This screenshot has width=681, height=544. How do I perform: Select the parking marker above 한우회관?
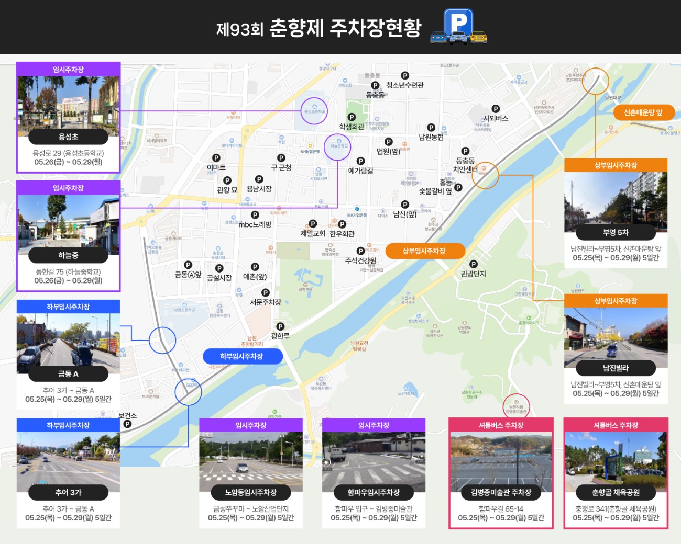(342, 224)
